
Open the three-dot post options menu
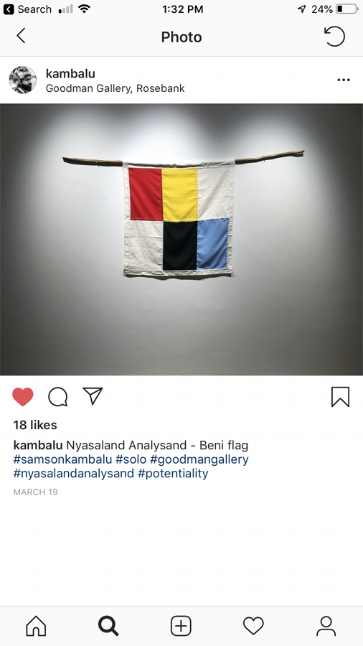click(x=344, y=80)
